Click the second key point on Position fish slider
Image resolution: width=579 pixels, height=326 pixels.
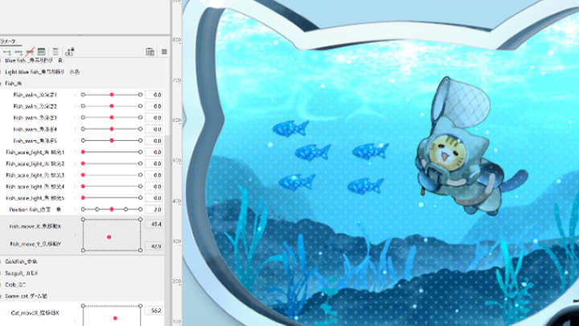97,209
